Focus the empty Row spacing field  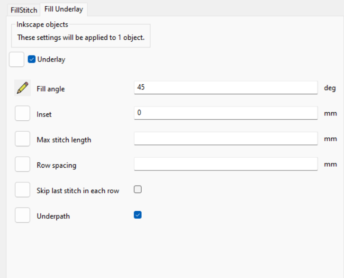[x=226, y=164]
